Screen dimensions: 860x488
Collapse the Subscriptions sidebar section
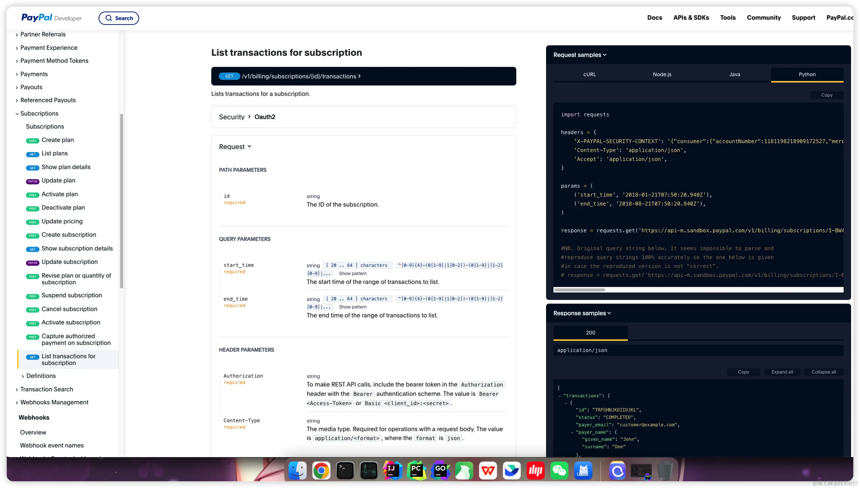pyautogui.click(x=17, y=114)
